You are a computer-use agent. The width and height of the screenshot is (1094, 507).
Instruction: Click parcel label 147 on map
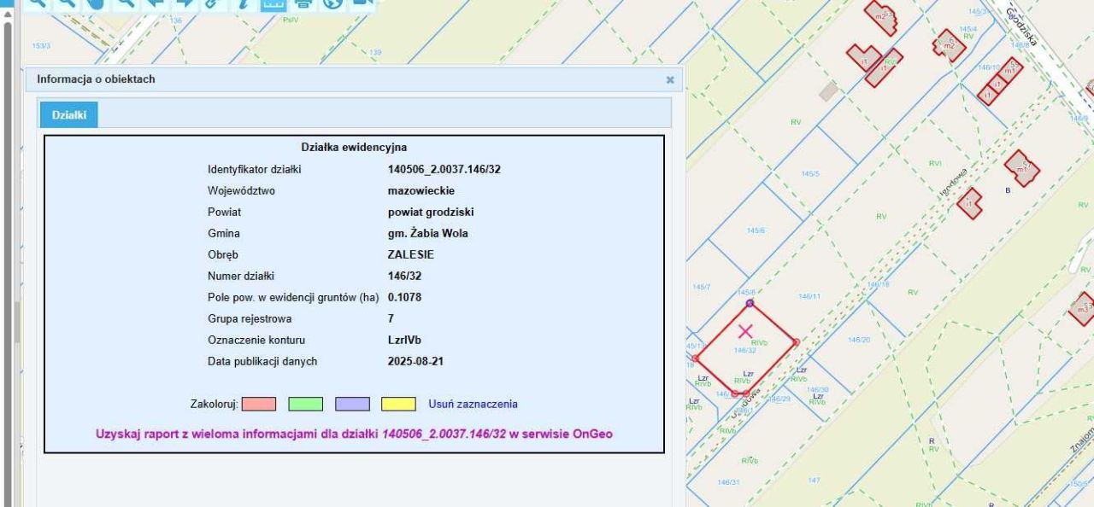click(814, 480)
